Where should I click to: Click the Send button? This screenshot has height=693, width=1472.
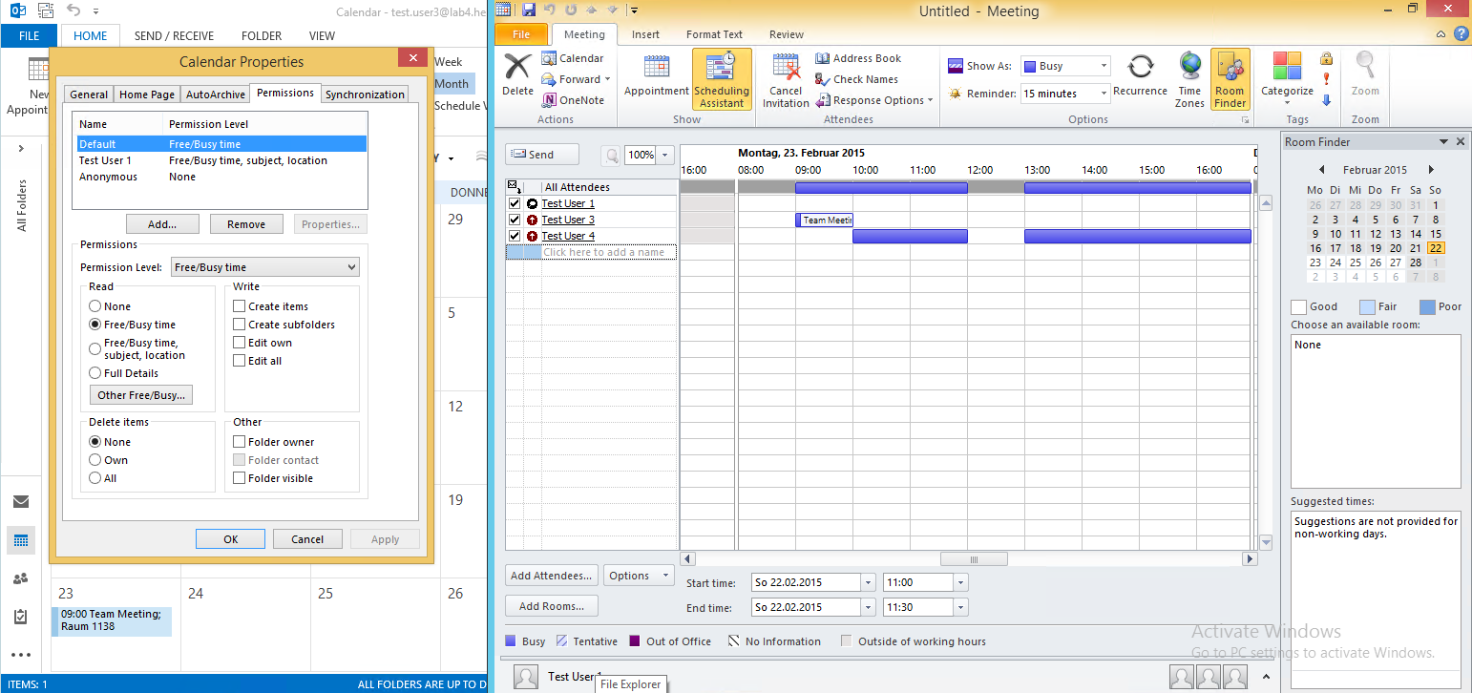pos(542,155)
